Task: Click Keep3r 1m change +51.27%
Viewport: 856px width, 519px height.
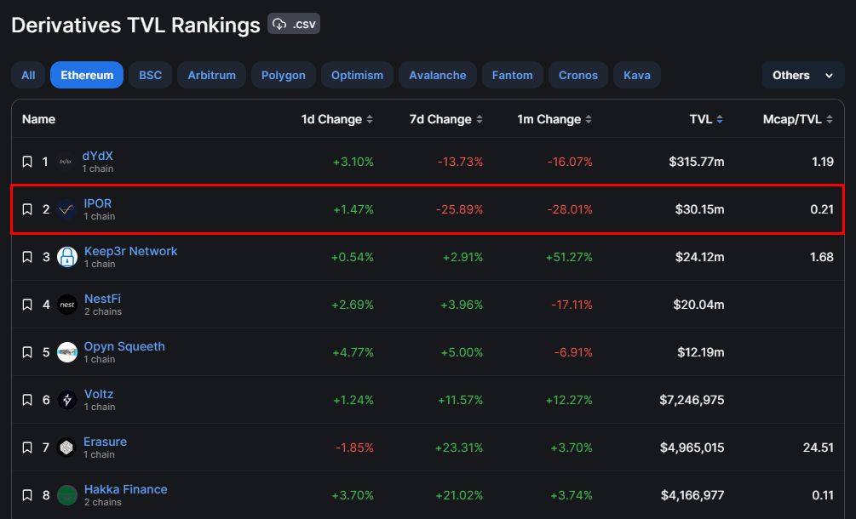Action: coord(569,257)
